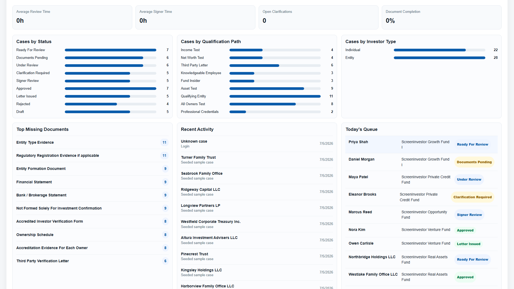
Task: Click Ready For Review status bar
Action: (110, 50)
